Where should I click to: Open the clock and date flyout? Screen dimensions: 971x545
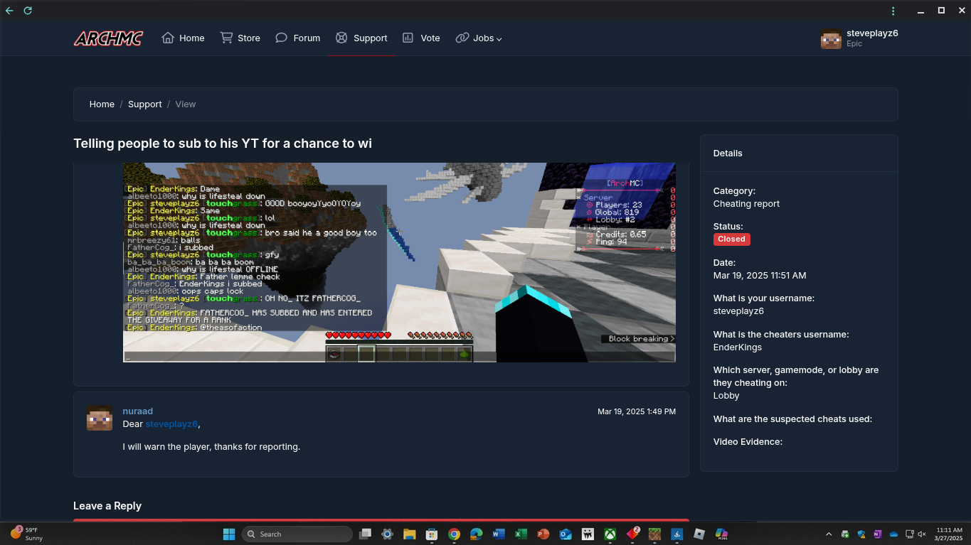(949, 534)
